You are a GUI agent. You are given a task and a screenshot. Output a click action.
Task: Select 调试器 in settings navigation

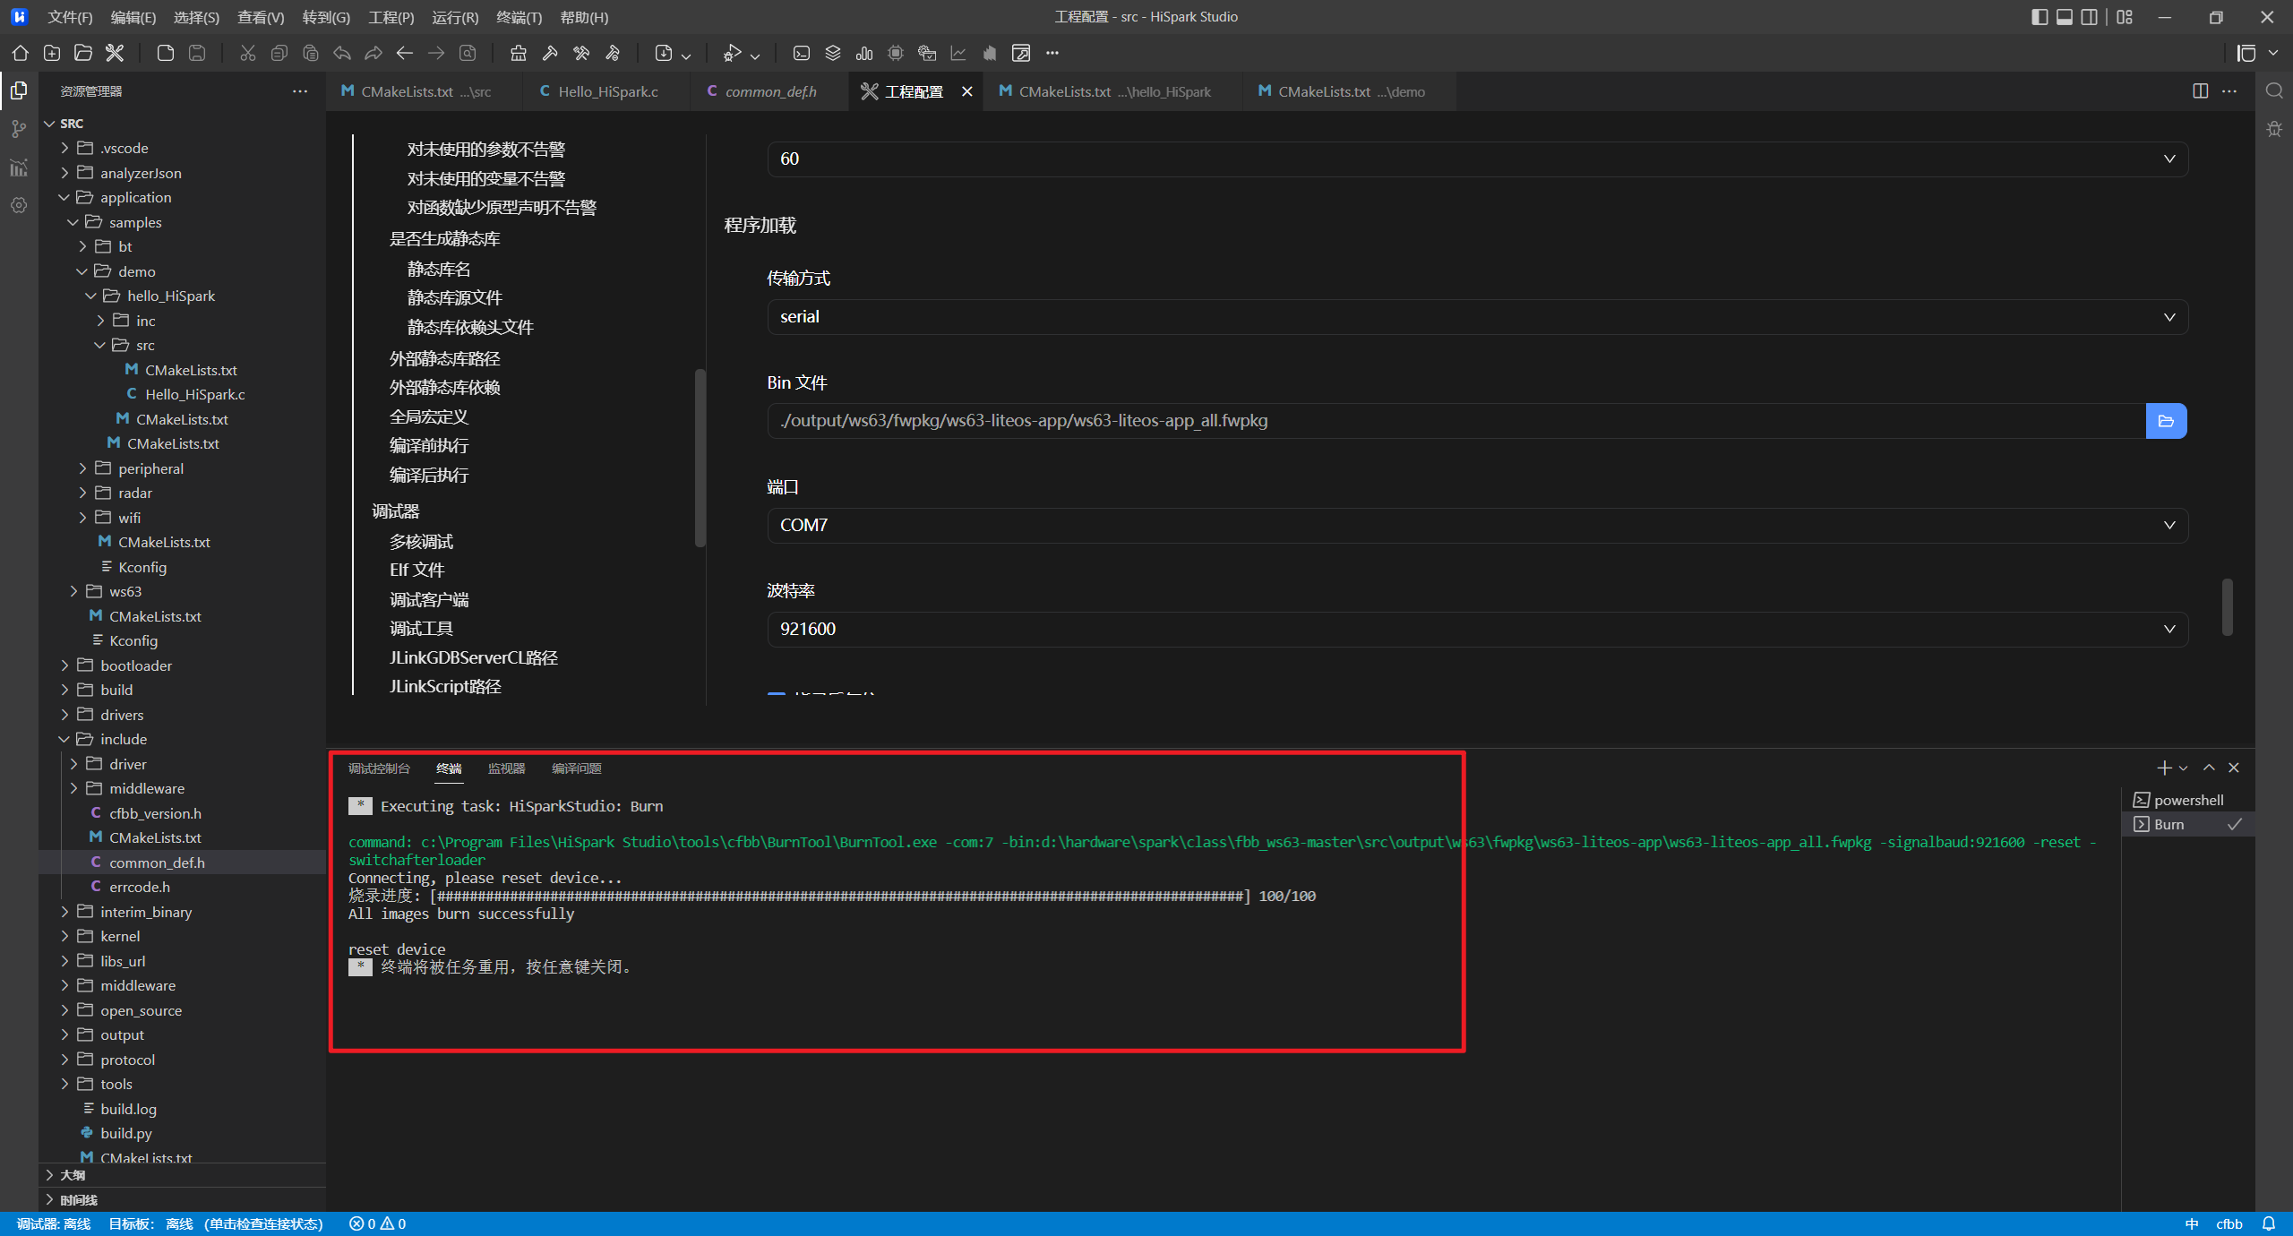click(395, 511)
